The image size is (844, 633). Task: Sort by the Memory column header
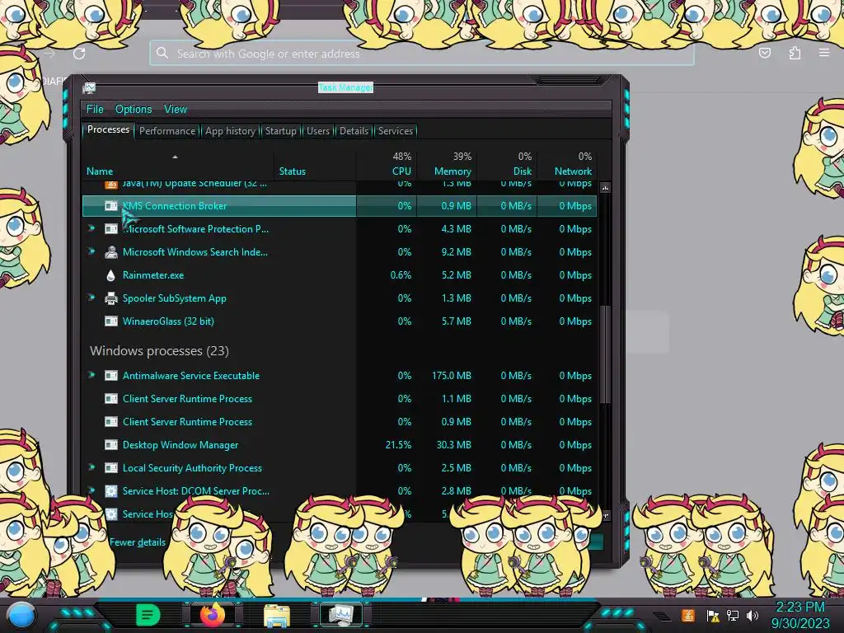(447, 165)
